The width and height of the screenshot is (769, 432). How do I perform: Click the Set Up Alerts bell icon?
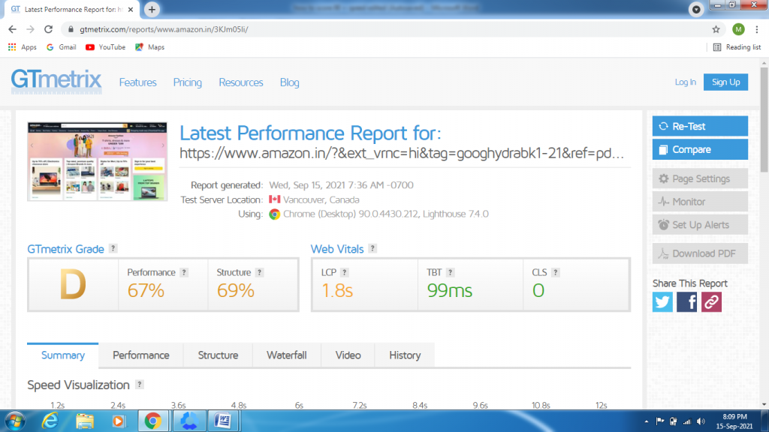663,224
